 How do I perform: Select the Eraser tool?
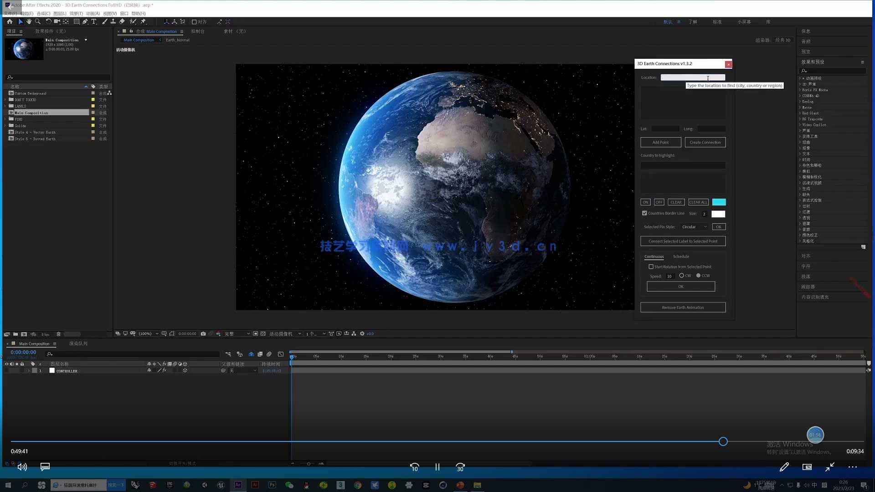[122, 21]
